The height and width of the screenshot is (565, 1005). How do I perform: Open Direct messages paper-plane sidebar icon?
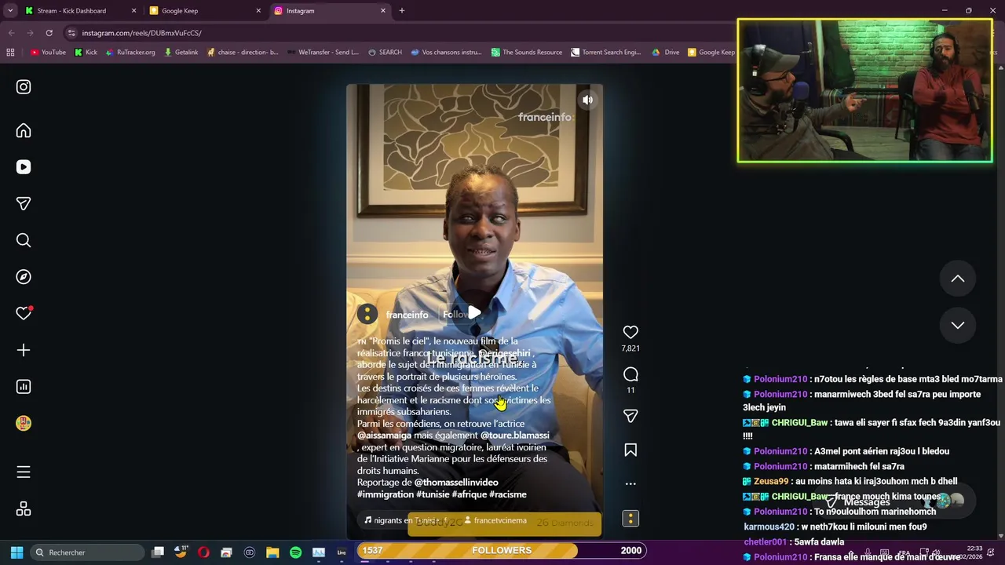click(24, 204)
